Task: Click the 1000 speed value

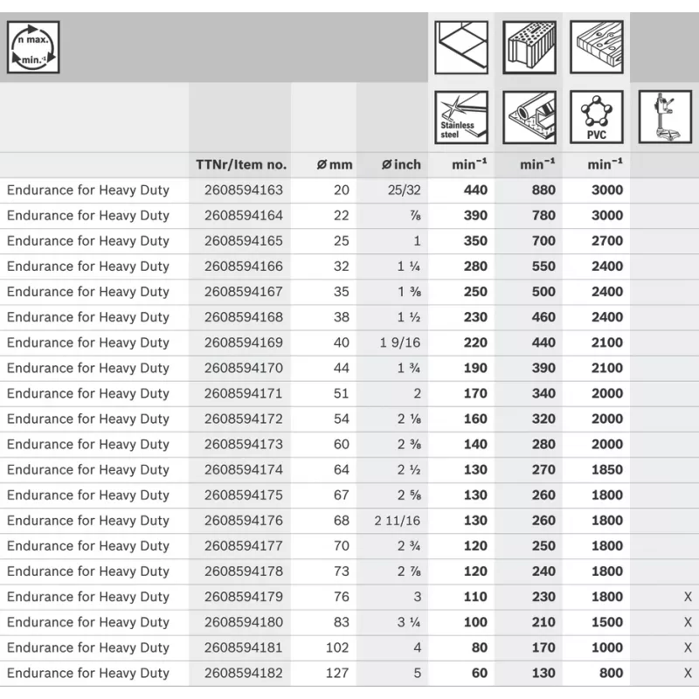Action: coord(606,647)
